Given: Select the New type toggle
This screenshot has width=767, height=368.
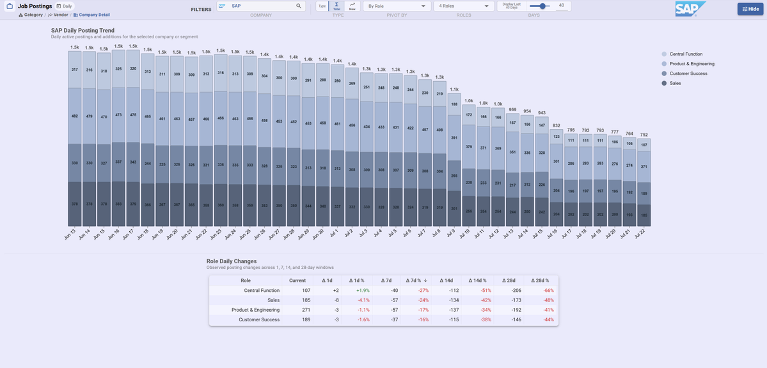Looking at the screenshot, I should (352, 6).
